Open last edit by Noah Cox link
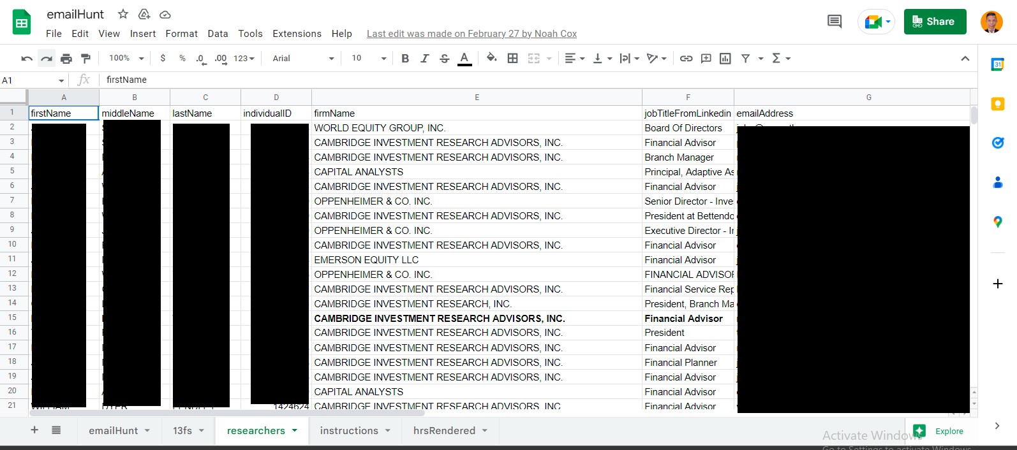 tap(471, 34)
